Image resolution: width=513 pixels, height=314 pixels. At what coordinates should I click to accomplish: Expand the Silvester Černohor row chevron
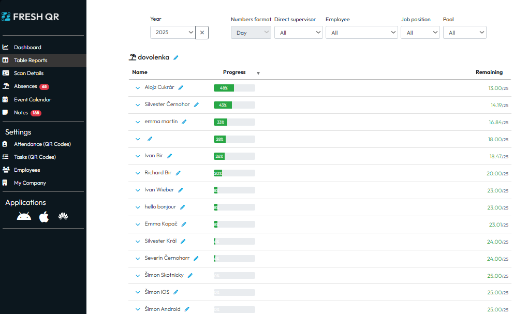pyautogui.click(x=138, y=105)
